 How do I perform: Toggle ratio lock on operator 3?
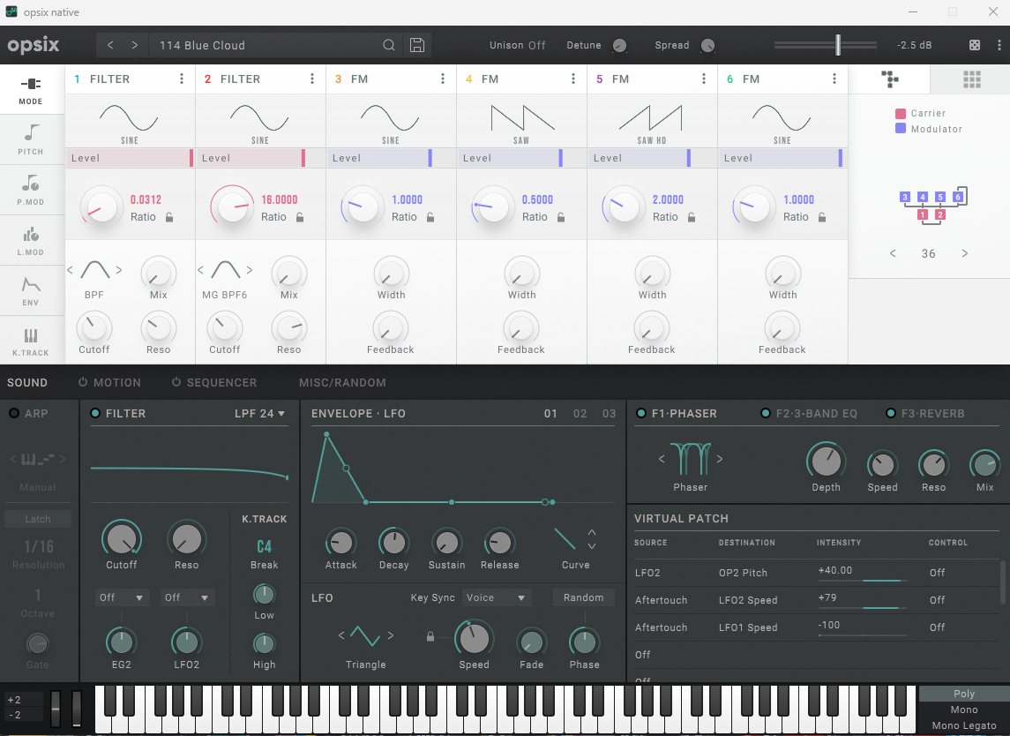coord(430,217)
